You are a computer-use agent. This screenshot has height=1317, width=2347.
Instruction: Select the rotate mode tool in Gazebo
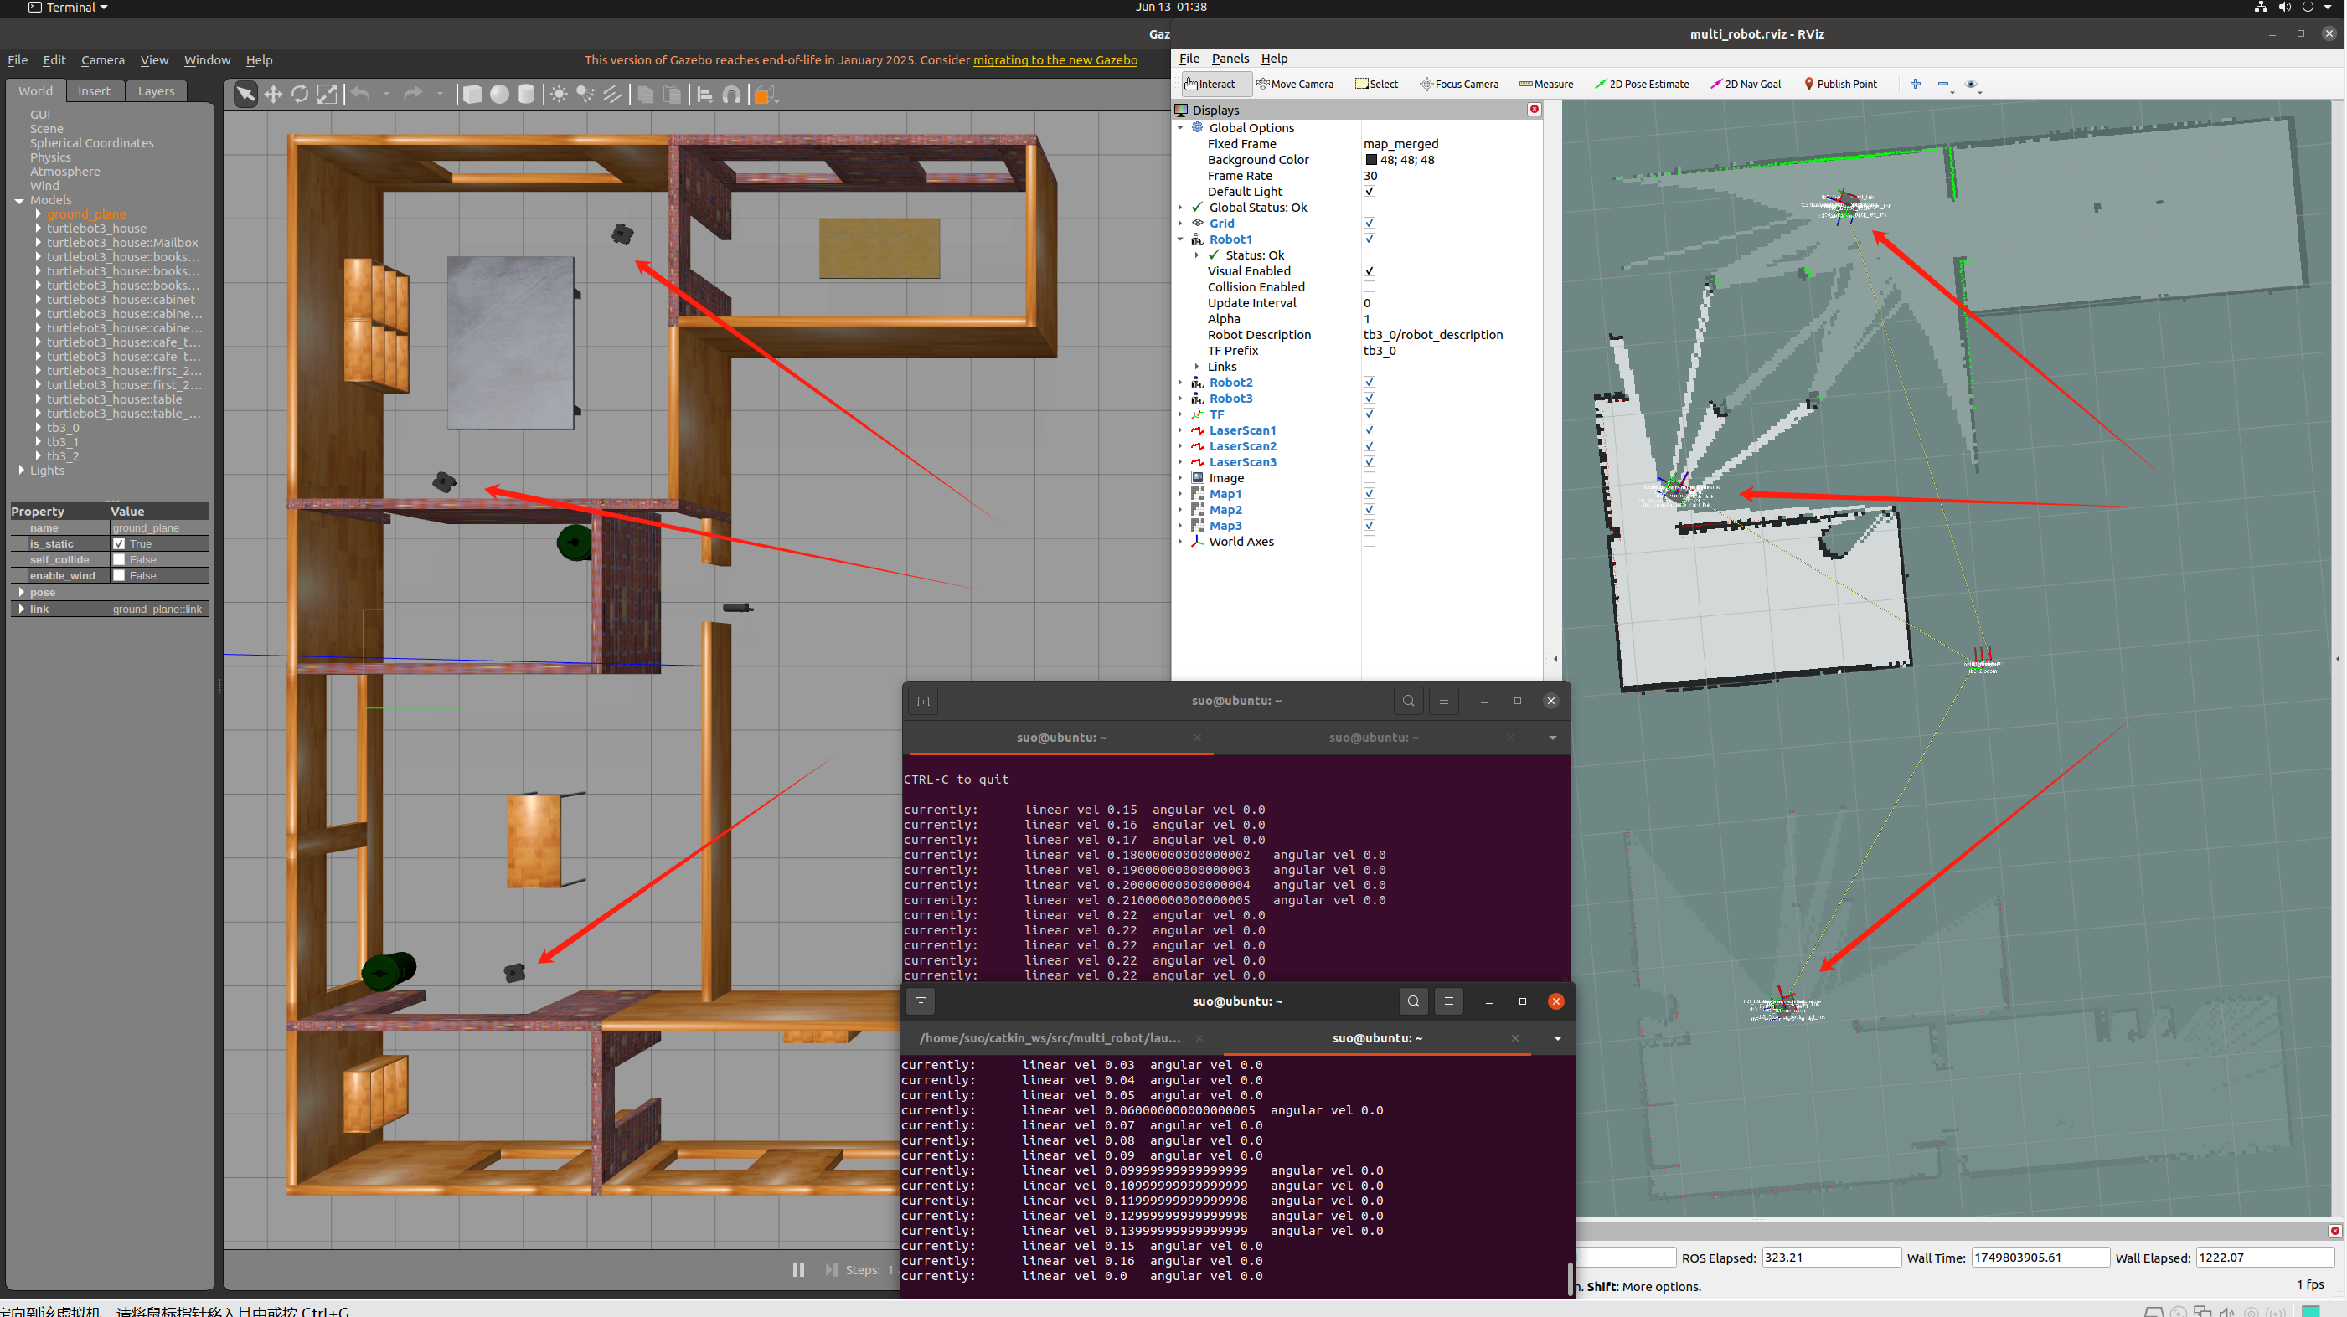pos(300,95)
